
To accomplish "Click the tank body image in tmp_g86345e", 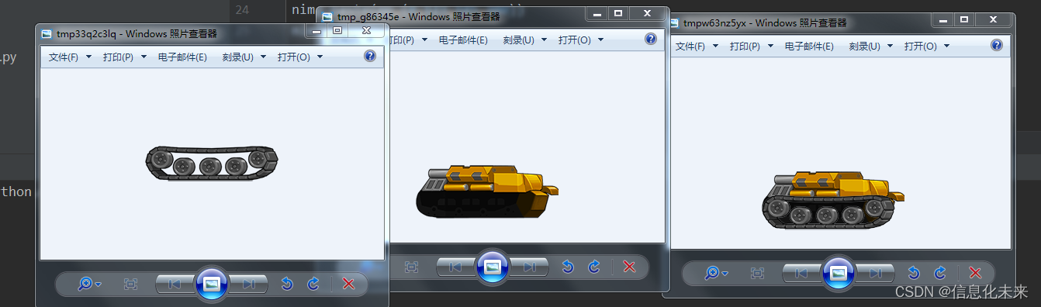I will [487, 191].
